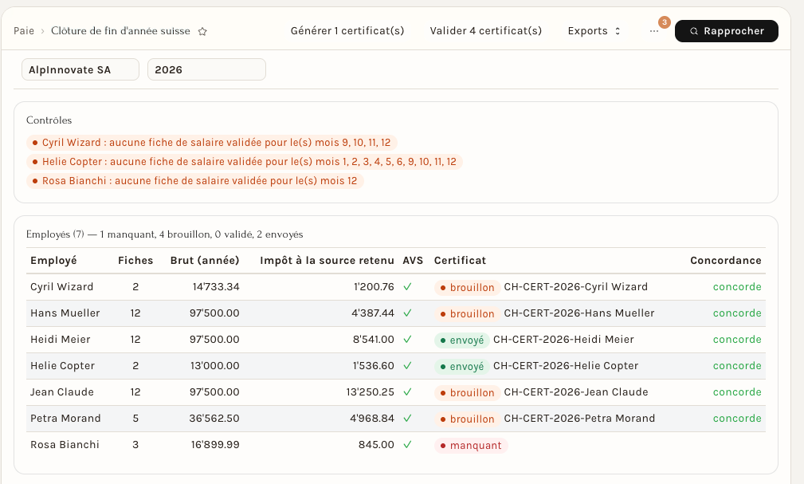Click the AlpInnovate SA company field
Viewport: 804px width, 484px height.
pos(80,70)
